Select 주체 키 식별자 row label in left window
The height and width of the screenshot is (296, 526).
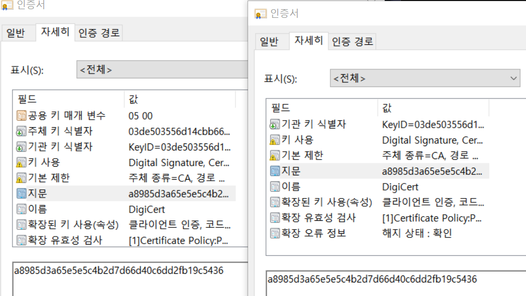tap(60, 131)
